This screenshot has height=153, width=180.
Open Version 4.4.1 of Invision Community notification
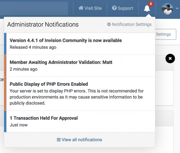click(x=79, y=44)
